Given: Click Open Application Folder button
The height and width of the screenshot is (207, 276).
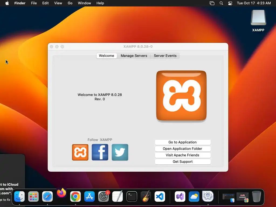Looking at the screenshot, I should (182, 149).
